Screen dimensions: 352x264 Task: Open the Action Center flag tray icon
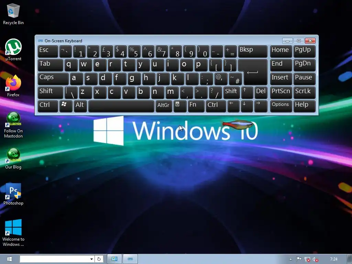click(x=299, y=259)
